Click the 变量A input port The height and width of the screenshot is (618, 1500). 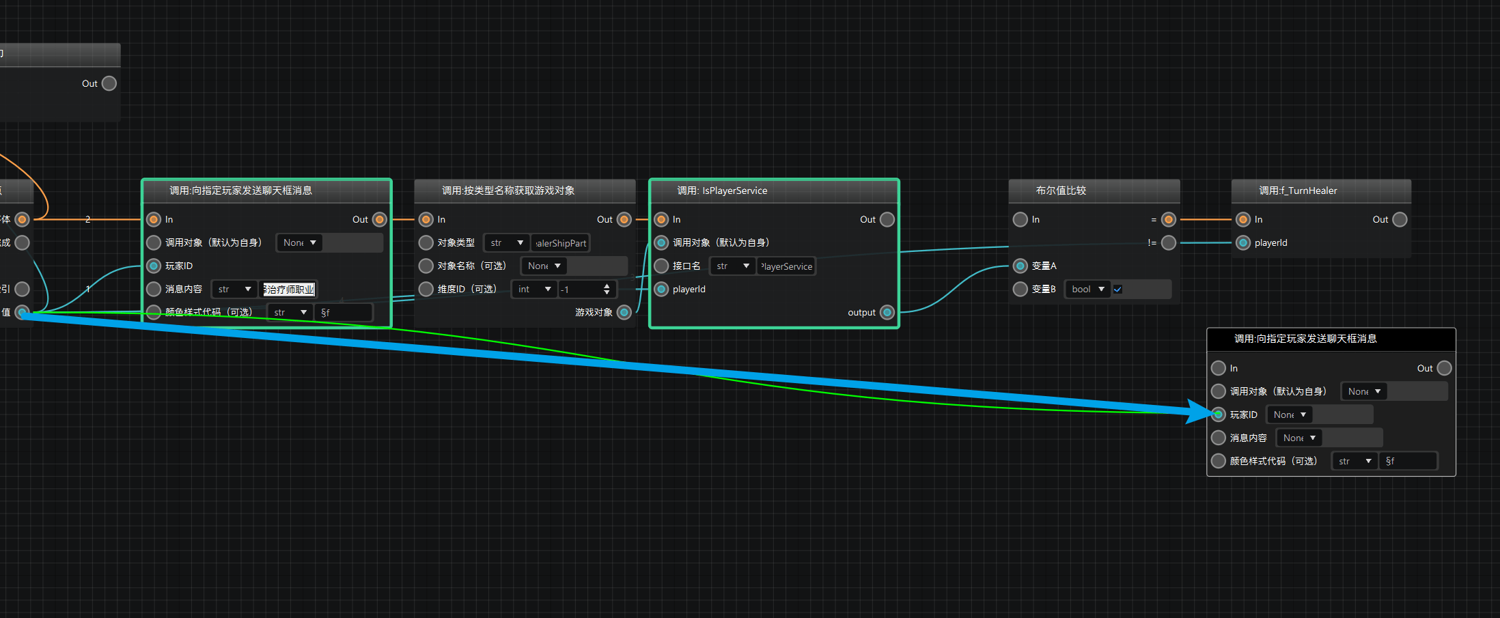tap(1020, 266)
